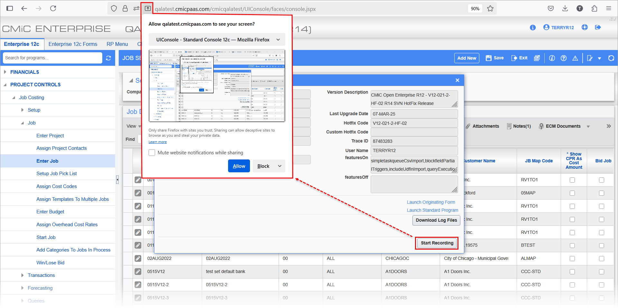
Task: Open the CMiC info icon in header
Action: pyautogui.click(x=533, y=27)
